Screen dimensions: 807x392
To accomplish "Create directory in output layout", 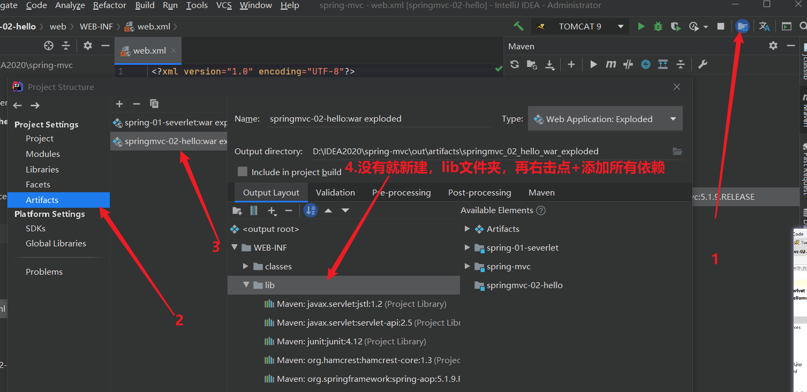I will (237, 210).
